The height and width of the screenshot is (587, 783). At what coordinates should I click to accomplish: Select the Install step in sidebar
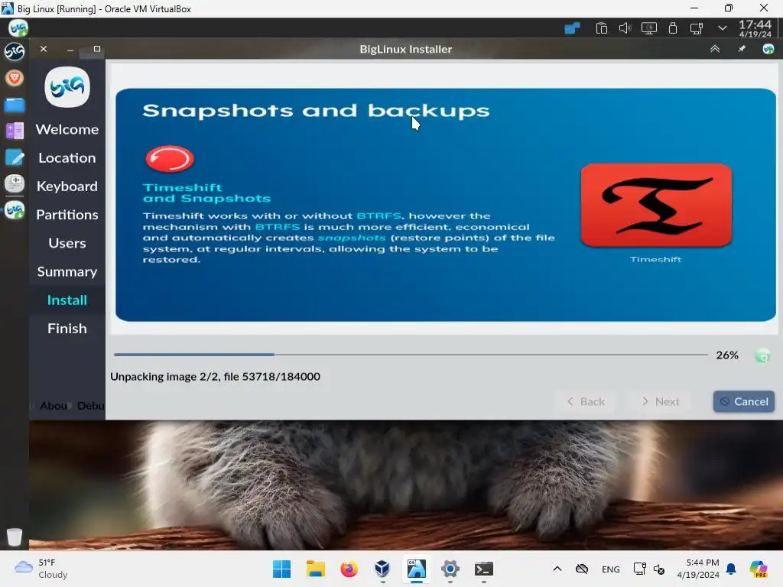click(67, 300)
